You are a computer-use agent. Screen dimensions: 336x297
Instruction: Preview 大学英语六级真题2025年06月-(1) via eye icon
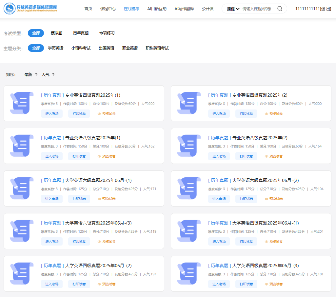point(99,199)
